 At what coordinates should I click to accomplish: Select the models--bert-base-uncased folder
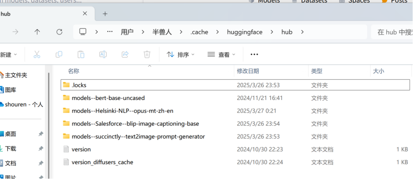coord(108,98)
